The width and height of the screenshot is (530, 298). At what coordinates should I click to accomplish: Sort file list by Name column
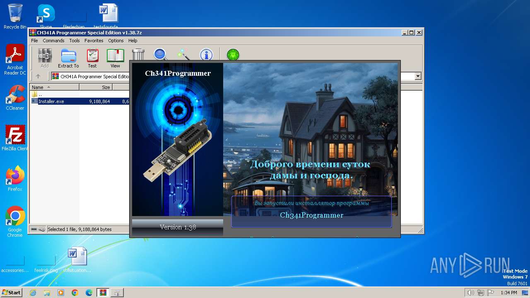(x=54, y=87)
